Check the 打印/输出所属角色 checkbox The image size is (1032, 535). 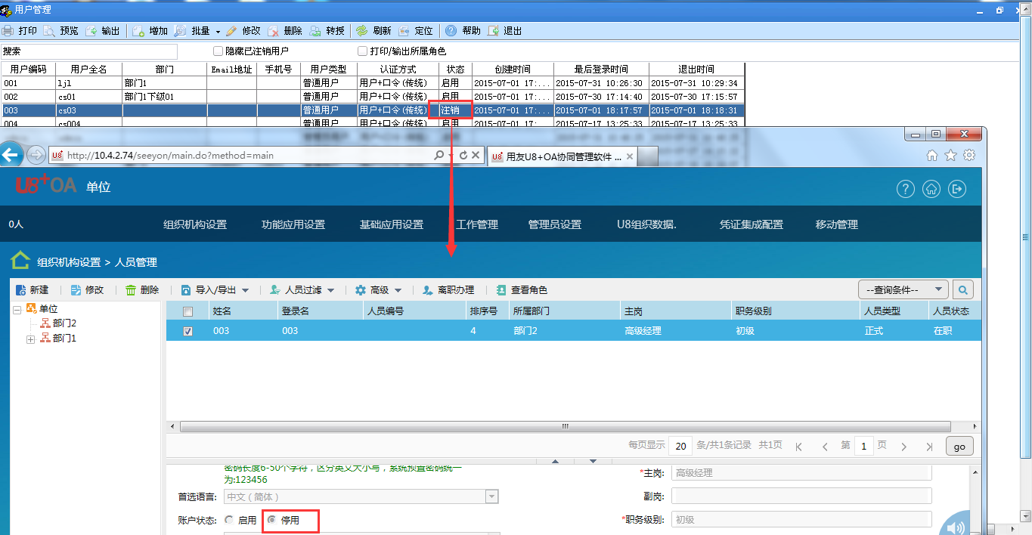(x=363, y=51)
